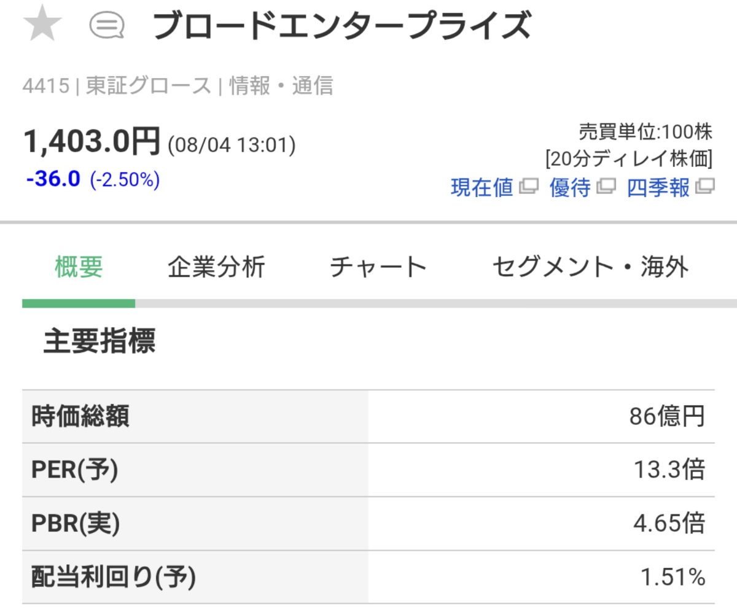Click the timestamp (08/04 13:01)
The image size is (737, 614).
tap(232, 146)
